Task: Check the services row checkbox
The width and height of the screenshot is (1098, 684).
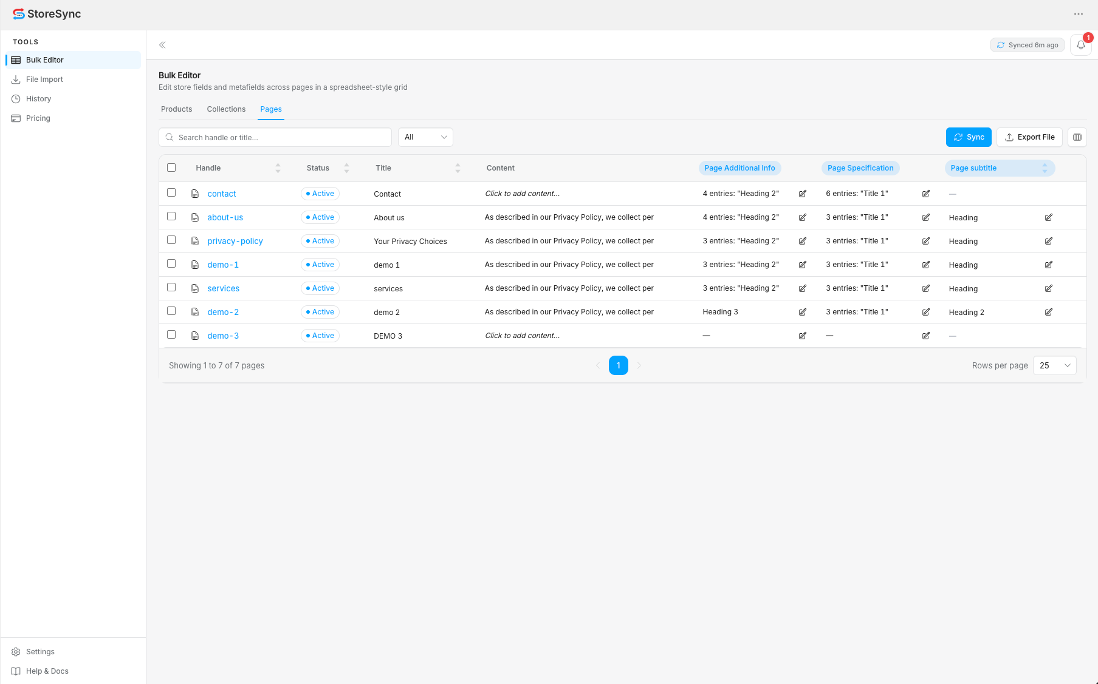Action: 171,287
